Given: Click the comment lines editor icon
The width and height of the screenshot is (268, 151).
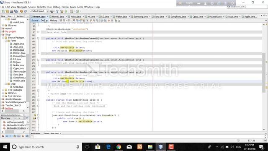Looking at the screenshot, I should 116,21.
